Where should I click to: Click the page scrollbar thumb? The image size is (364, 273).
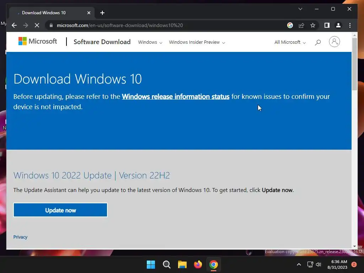click(354, 64)
